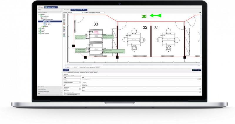
Task: Collapse the Search panel header
Action: coord(61,10)
